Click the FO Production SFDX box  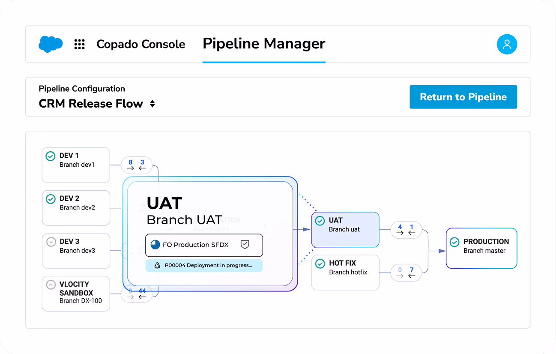click(204, 245)
